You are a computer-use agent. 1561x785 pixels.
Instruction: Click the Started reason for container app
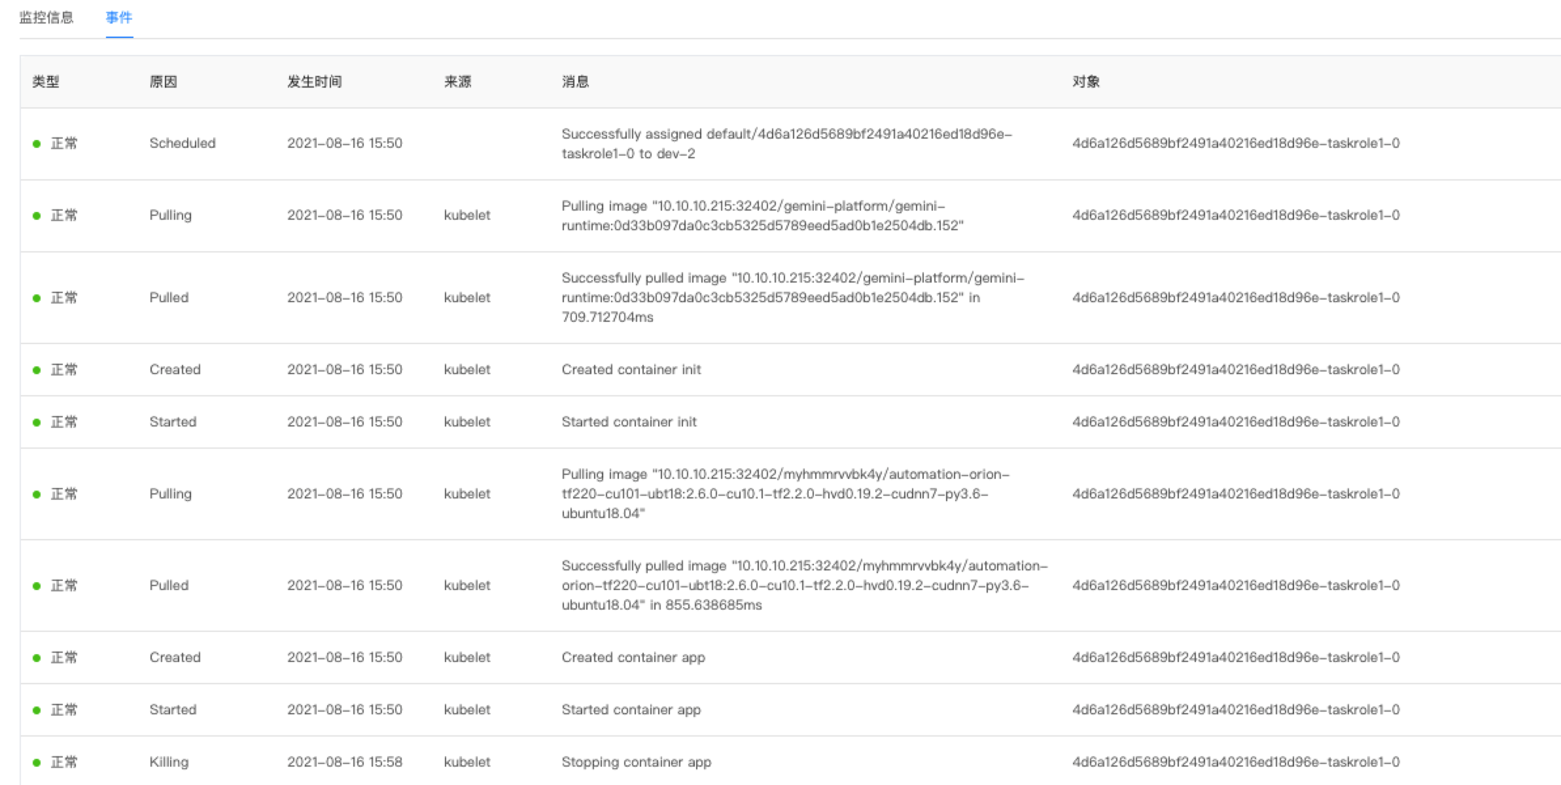173,710
